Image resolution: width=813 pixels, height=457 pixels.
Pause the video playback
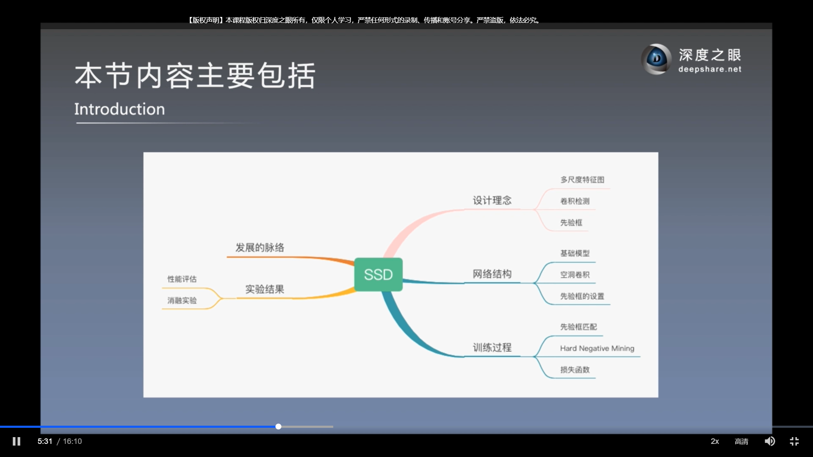coord(17,441)
